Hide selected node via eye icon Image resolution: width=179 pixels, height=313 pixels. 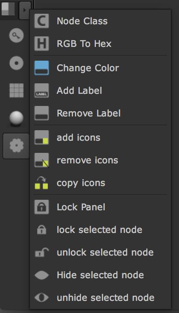click(x=42, y=275)
